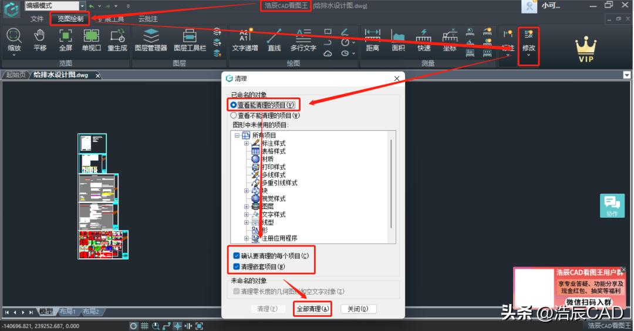Viewport: 634px width, 331px height.
Task: Select the 快速 quick measure tool
Action: pyautogui.click(x=424, y=40)
